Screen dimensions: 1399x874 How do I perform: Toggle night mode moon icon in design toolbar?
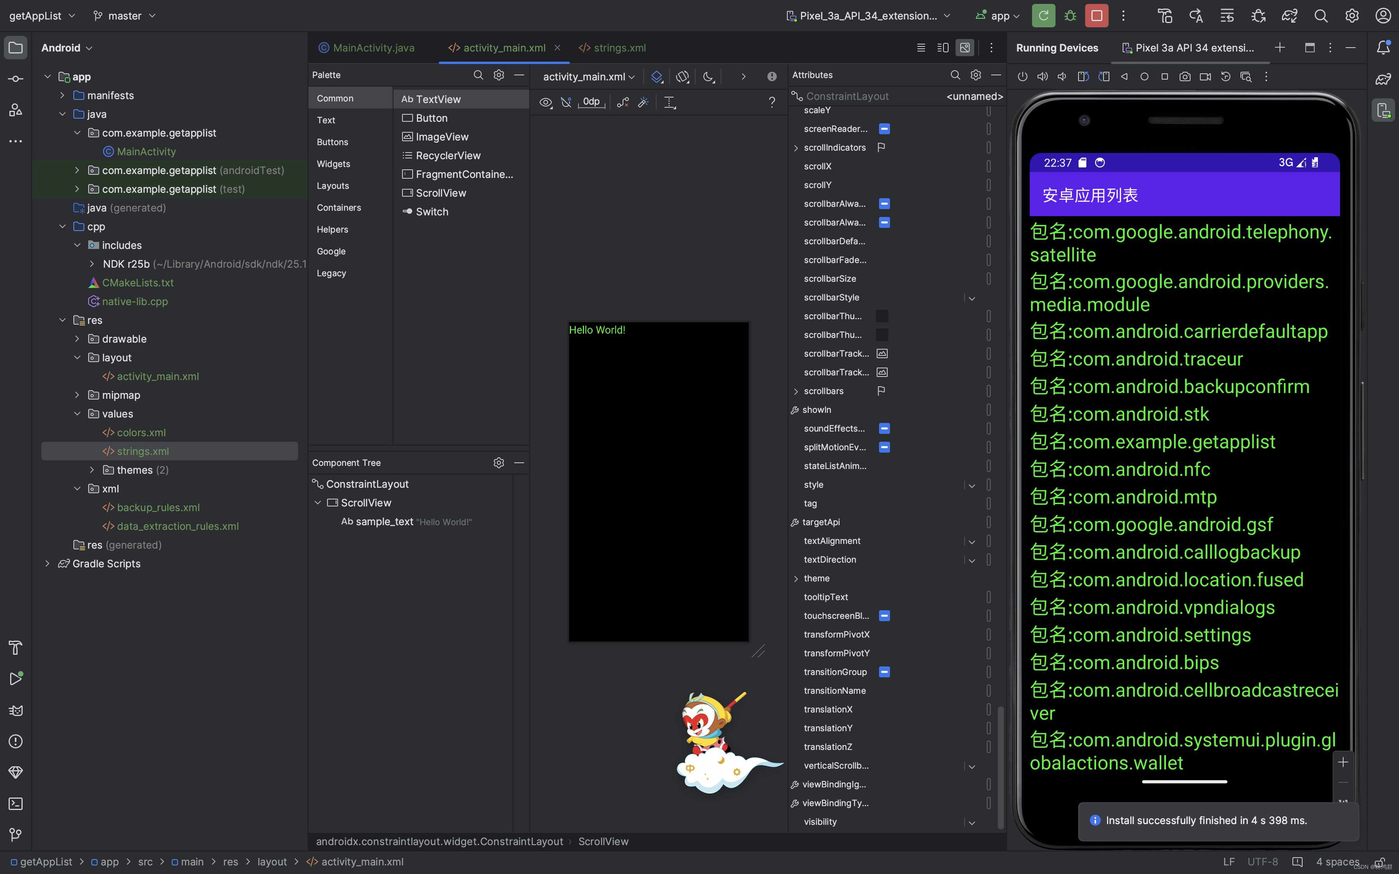point(709,76)
